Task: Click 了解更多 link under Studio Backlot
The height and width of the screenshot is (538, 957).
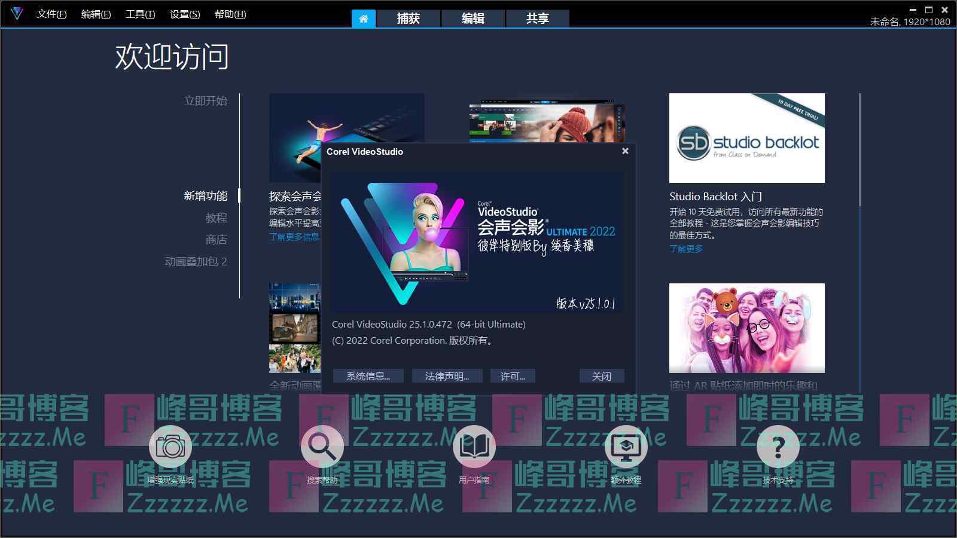Action: tap(686, 249)
